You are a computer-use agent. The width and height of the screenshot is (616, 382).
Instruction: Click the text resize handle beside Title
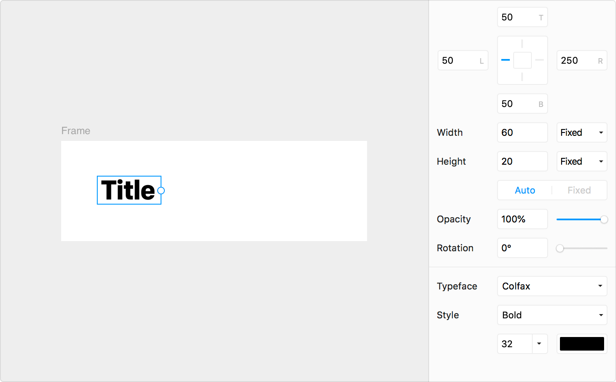pyautogui.click(x=161, y=191)
